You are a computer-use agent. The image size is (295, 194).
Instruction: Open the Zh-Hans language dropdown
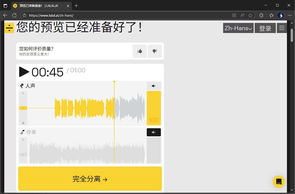pyautogui.click(x=238, y=28)
